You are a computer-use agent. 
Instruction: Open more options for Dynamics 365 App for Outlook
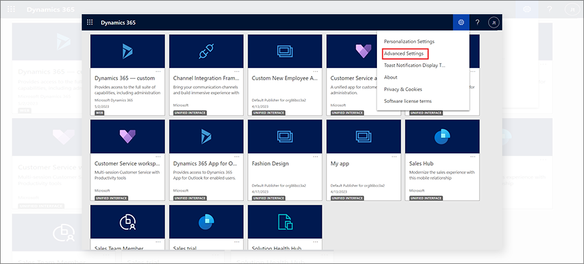pyautogui.click(x=237, y=157)
